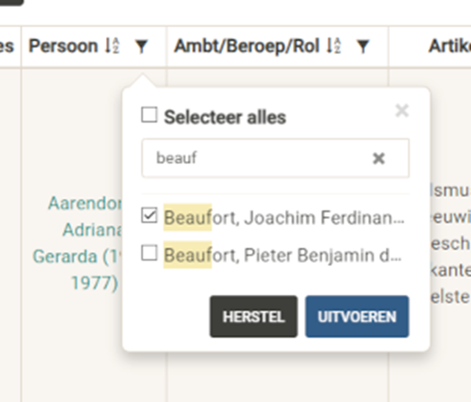This screenshot has width=471, height=402.
Task: Click the Selecteer alles label text
Action: pyautogui.click(x=225, y=117)
